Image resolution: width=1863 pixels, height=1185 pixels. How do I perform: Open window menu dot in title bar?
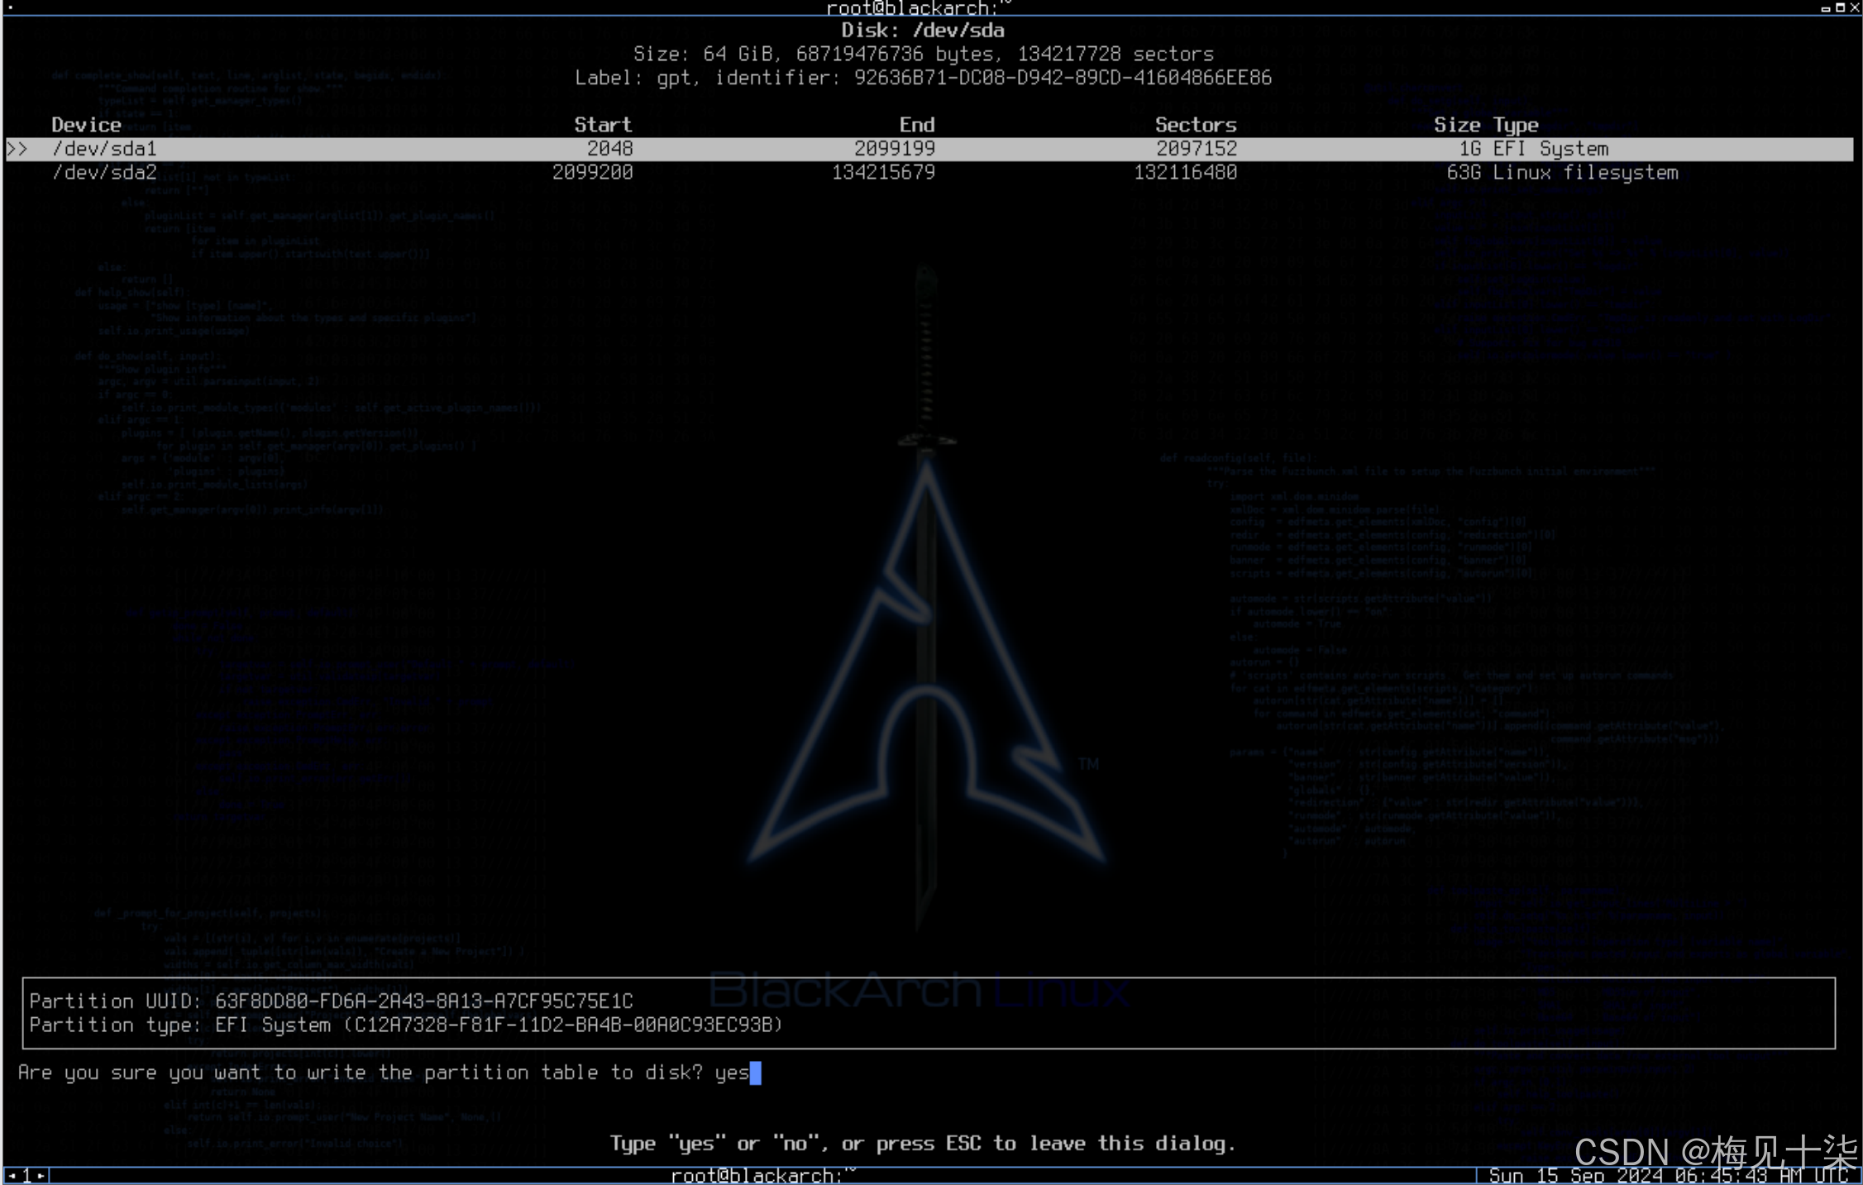11,8
